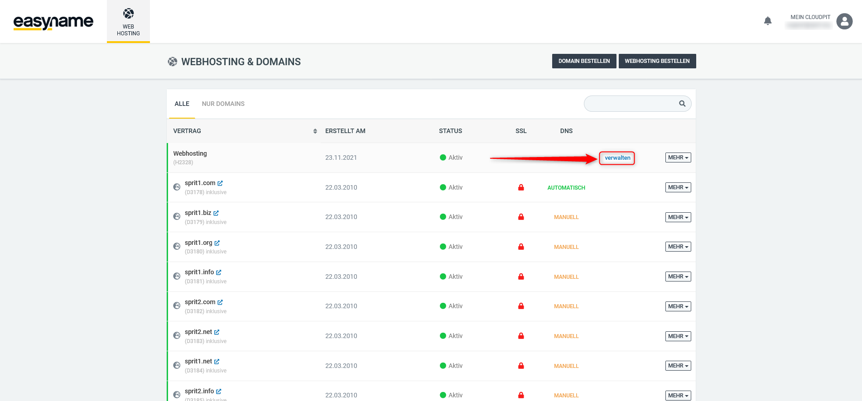The image size is (862, 401).
Task: Click red SSL lock for sprit1.biz
Action: click(521, 217)
